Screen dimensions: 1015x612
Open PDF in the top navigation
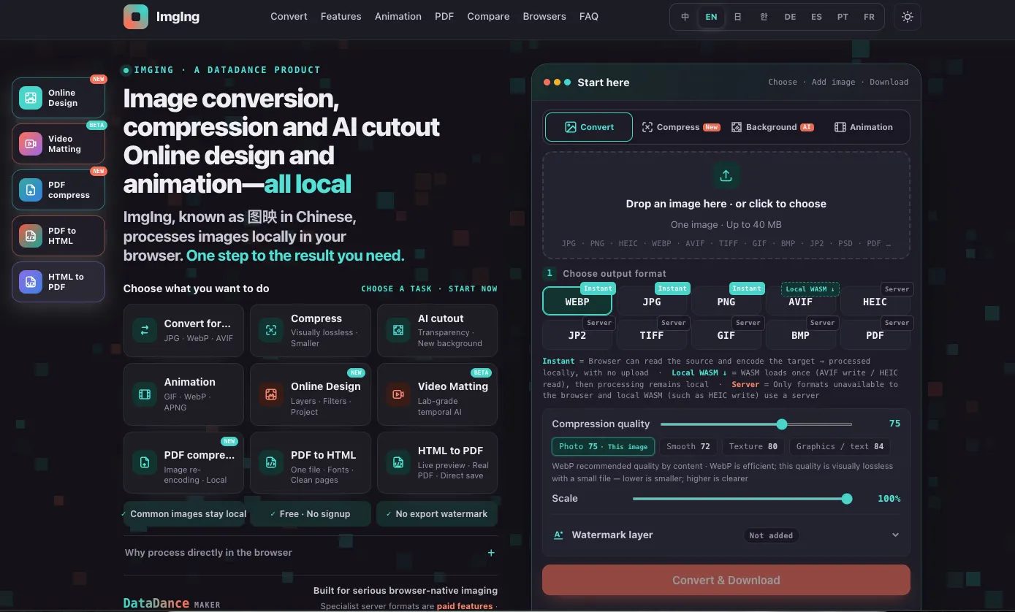tap(444, 16)
